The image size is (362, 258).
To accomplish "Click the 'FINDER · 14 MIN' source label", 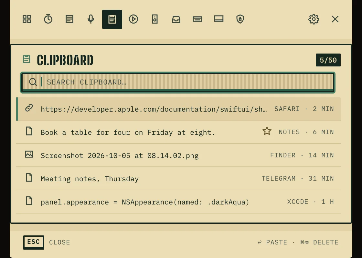I will 302,155.
